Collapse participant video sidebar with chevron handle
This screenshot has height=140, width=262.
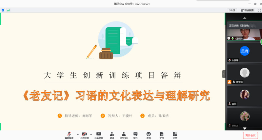coord(224,74)
